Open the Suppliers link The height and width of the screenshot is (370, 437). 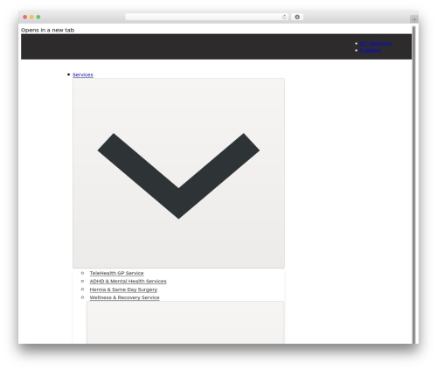click(x=371, y=51)
